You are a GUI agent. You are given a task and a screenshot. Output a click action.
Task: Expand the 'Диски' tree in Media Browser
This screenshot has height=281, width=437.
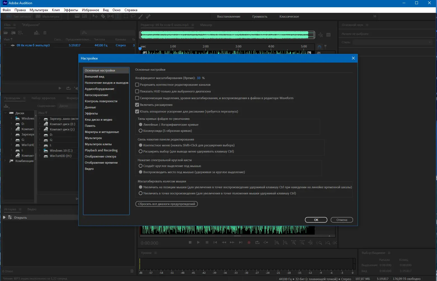coord(5,113)
